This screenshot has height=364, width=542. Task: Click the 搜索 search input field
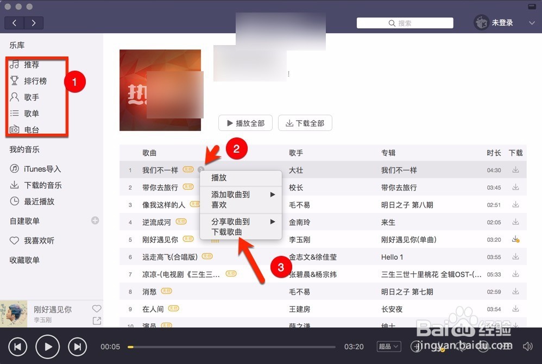(x=405, y=23)
